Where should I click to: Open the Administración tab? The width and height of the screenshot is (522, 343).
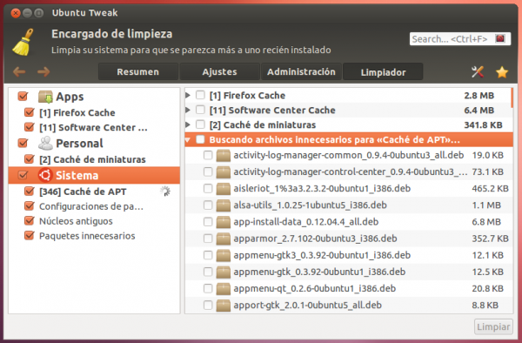(x=301, y=71)
